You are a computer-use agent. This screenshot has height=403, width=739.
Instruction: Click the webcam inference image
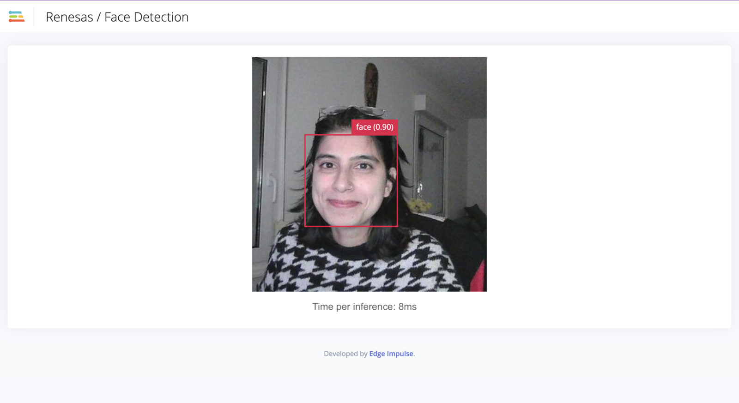point(369,174)
